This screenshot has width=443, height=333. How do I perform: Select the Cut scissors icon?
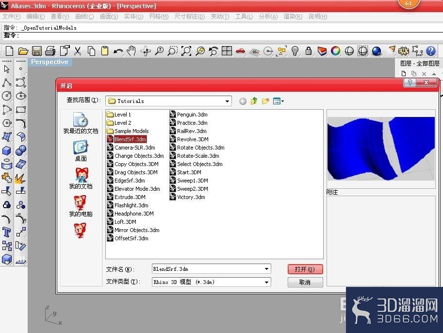coord(78,51)
